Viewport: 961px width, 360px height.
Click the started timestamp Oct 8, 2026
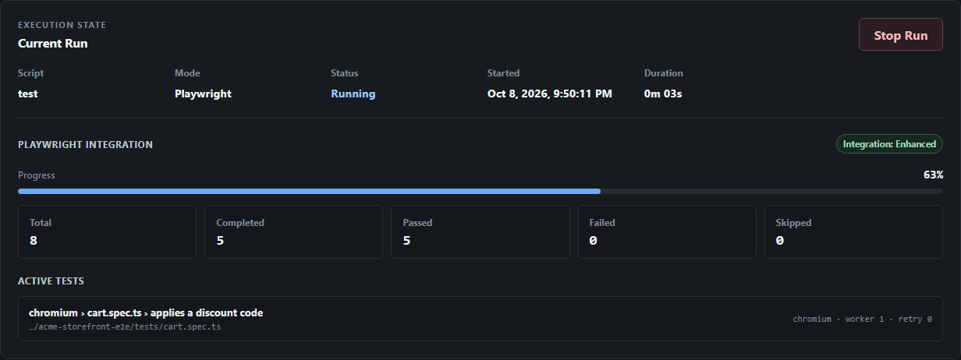click(550, 94)
